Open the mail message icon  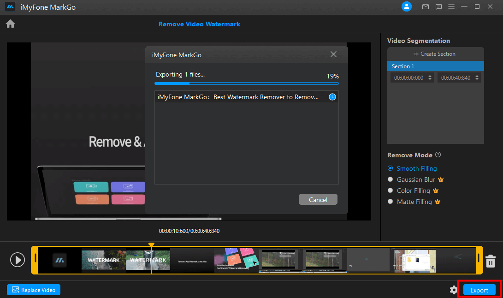pyautogui.click(x=426, y=6)
